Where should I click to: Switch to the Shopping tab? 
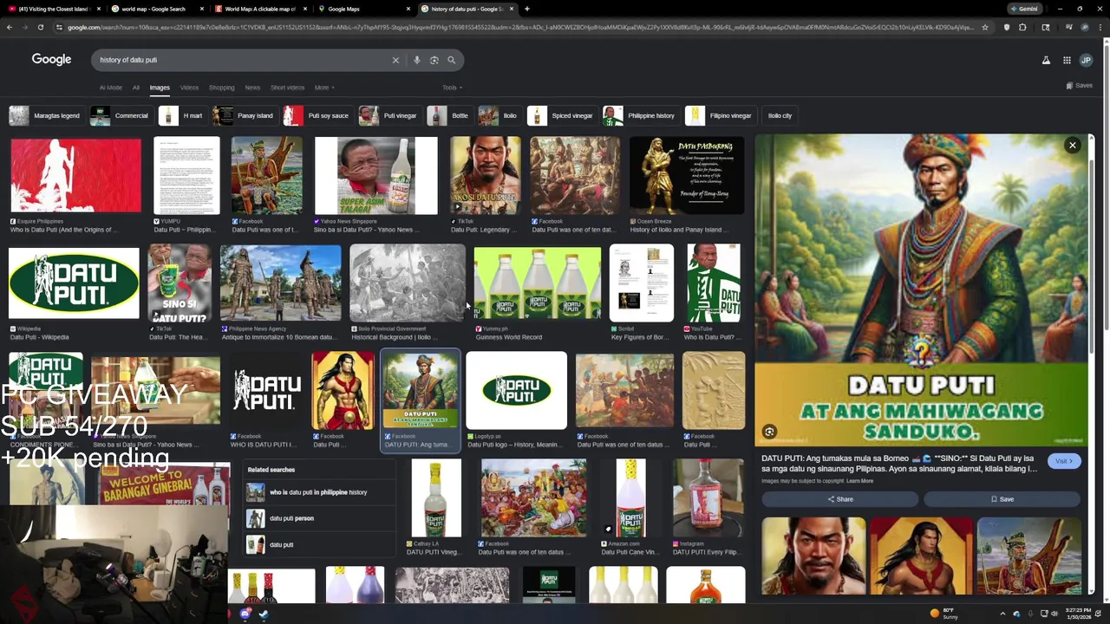(x=221, y=88)
